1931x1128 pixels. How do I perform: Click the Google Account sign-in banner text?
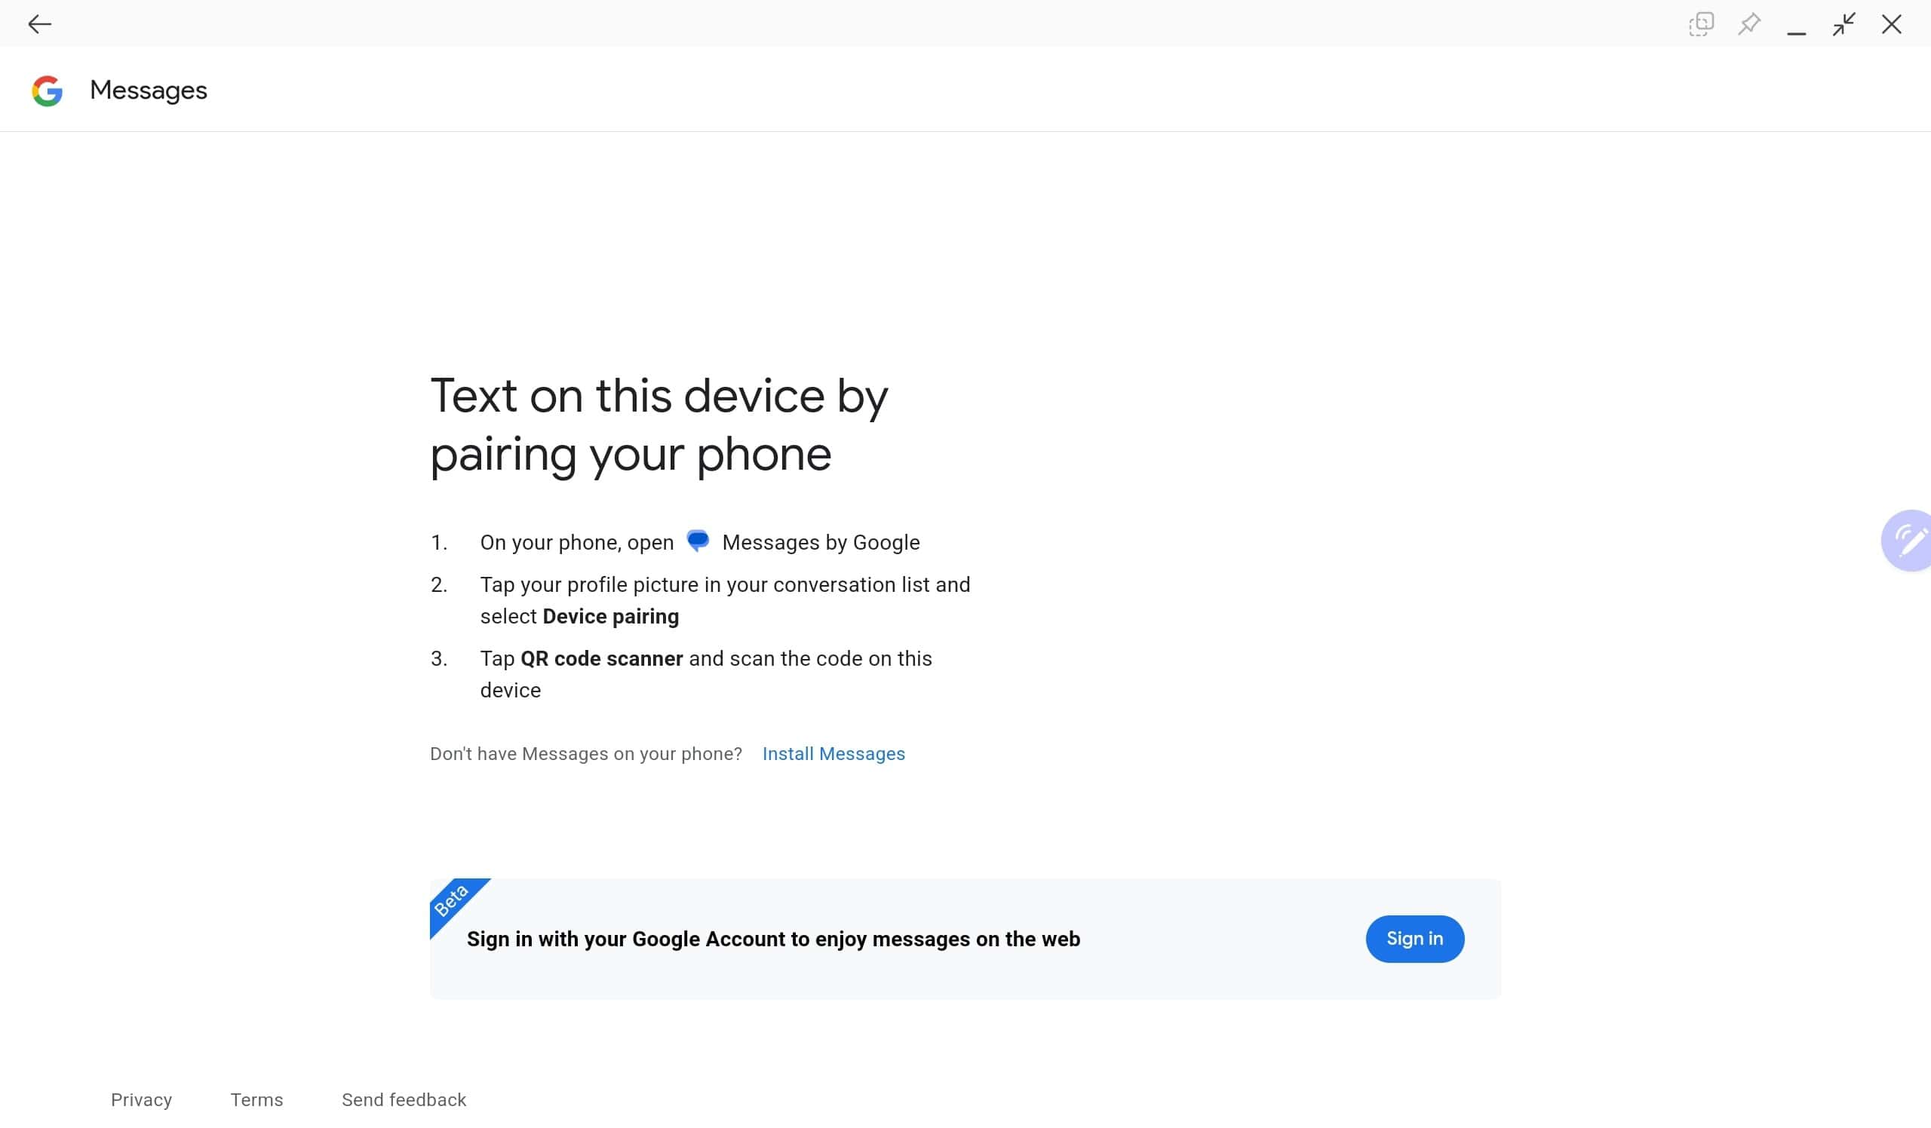point(773,939)
